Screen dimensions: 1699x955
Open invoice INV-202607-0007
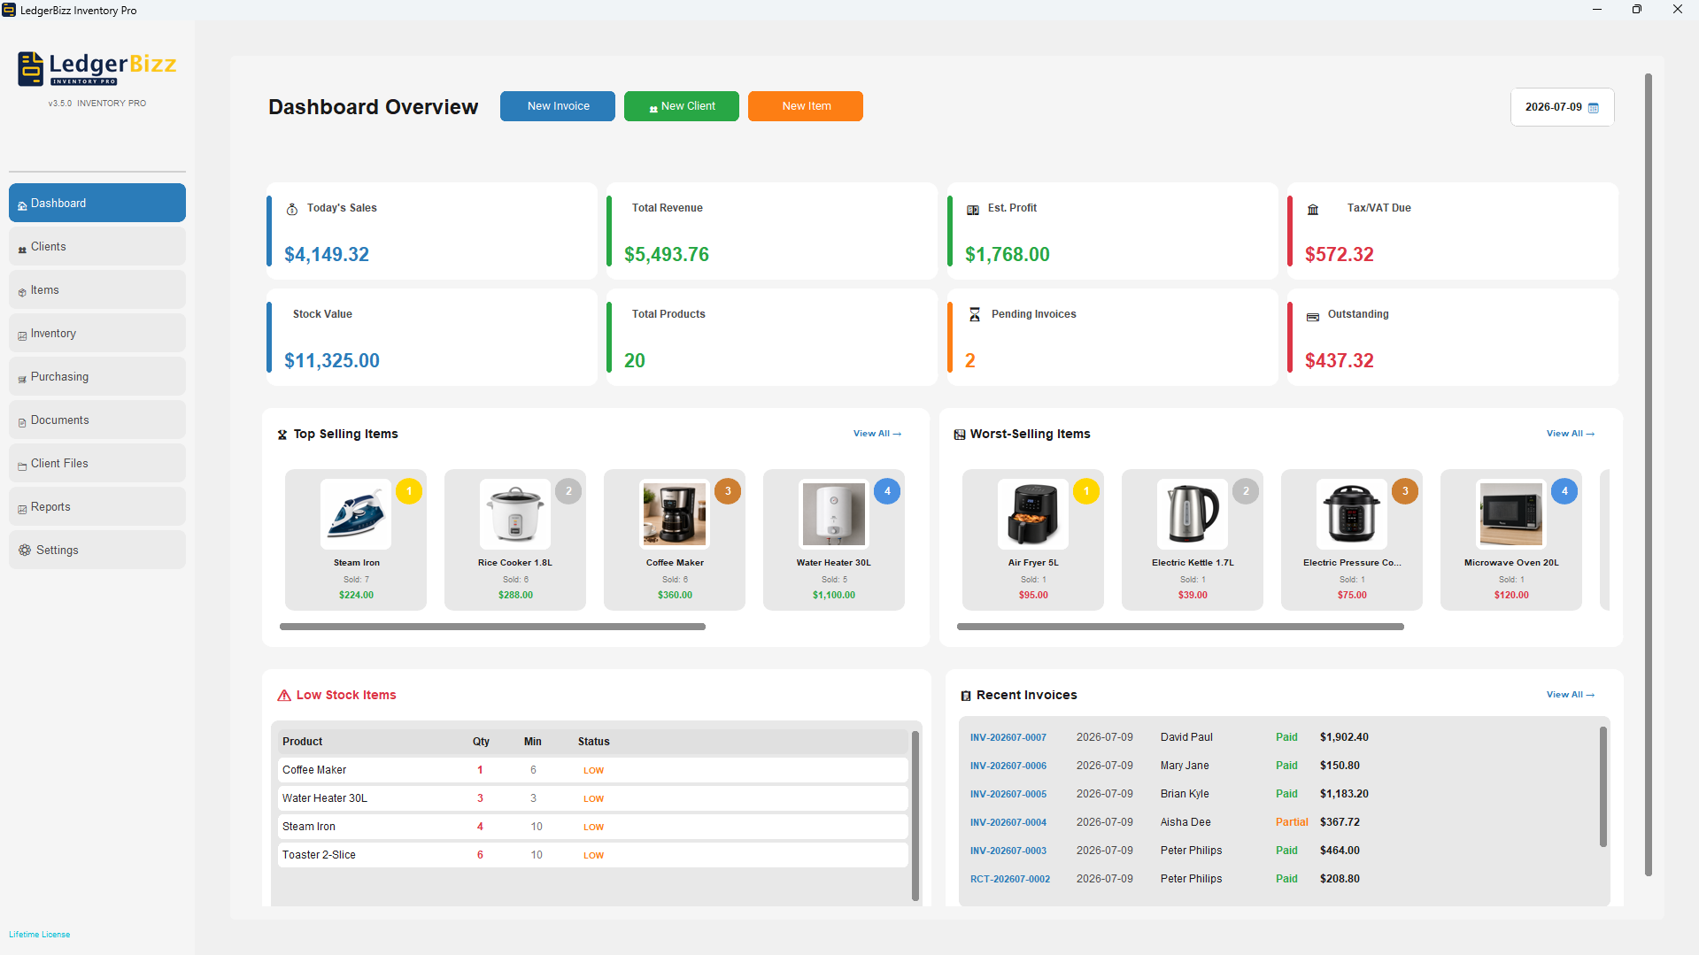[1008, 737]
